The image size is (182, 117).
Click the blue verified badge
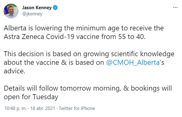[55, 8]
